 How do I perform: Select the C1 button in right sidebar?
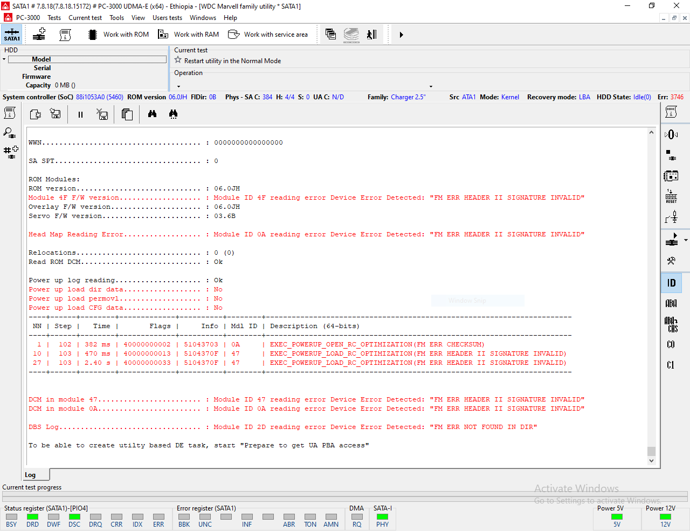point(671,365)
